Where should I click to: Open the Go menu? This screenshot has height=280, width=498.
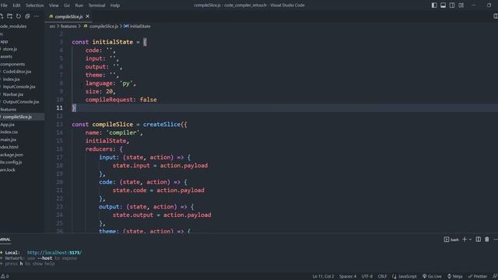[x=67, y=5]
